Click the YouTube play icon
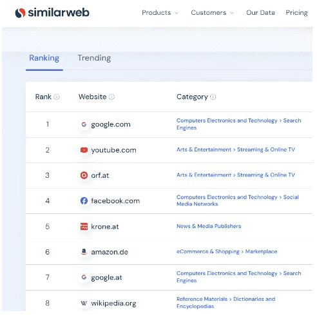 tap(84, 150)
